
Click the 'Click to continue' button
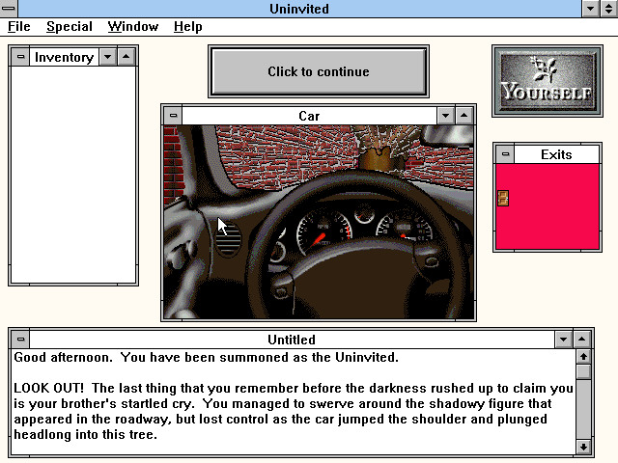tap(319, 71)
